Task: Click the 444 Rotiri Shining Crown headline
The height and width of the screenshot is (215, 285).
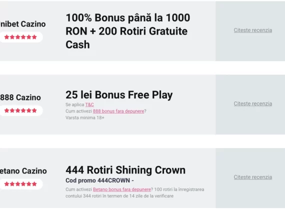Action: pyautogui.click(x=125, y=170)
